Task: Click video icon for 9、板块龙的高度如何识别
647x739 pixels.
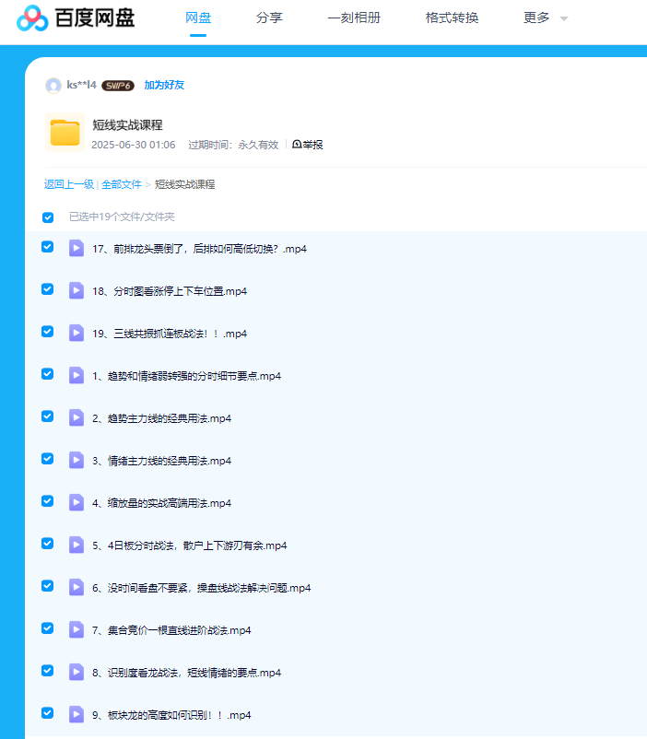Action: (76, 714)
